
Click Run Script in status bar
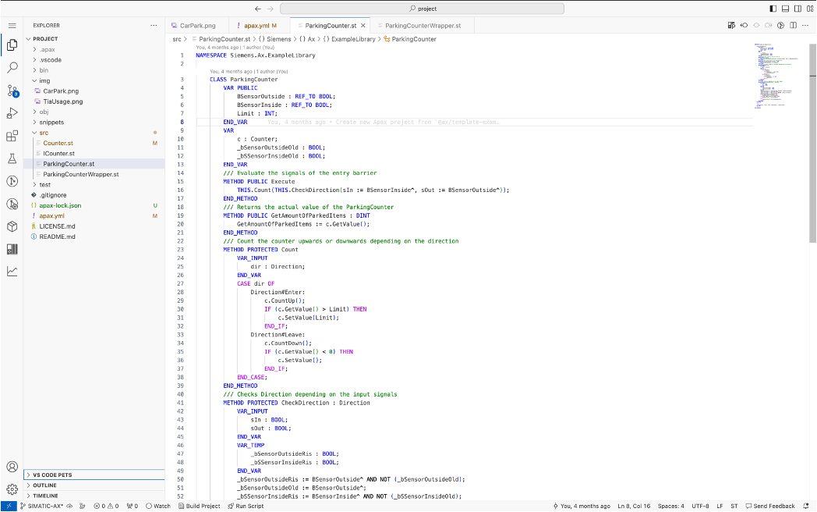tap(246, 507)
